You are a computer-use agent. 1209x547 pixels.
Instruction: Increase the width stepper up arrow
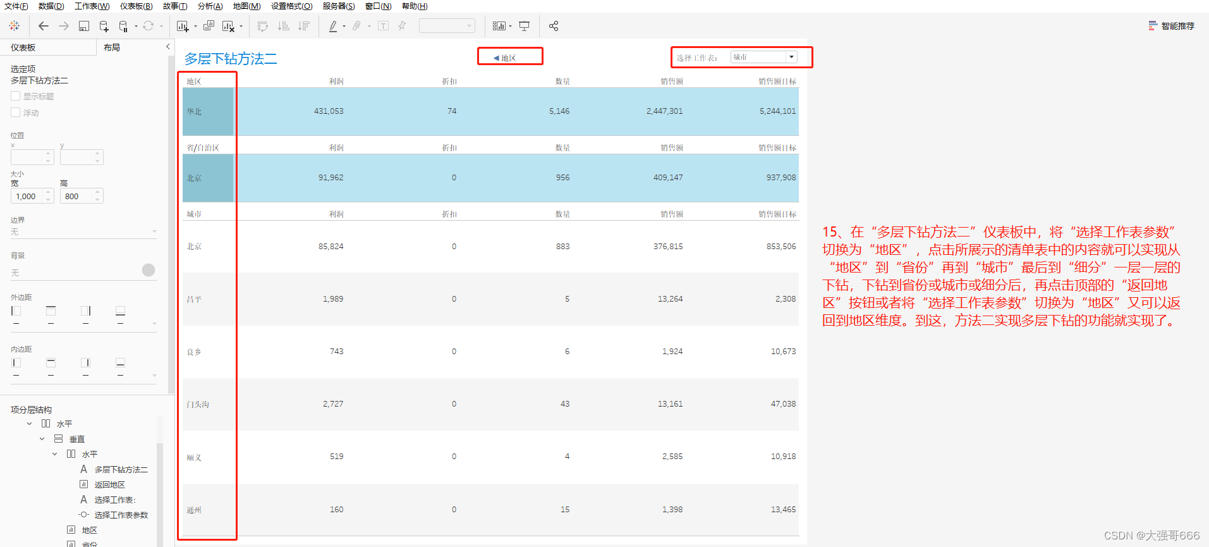[x=49, y=193]
